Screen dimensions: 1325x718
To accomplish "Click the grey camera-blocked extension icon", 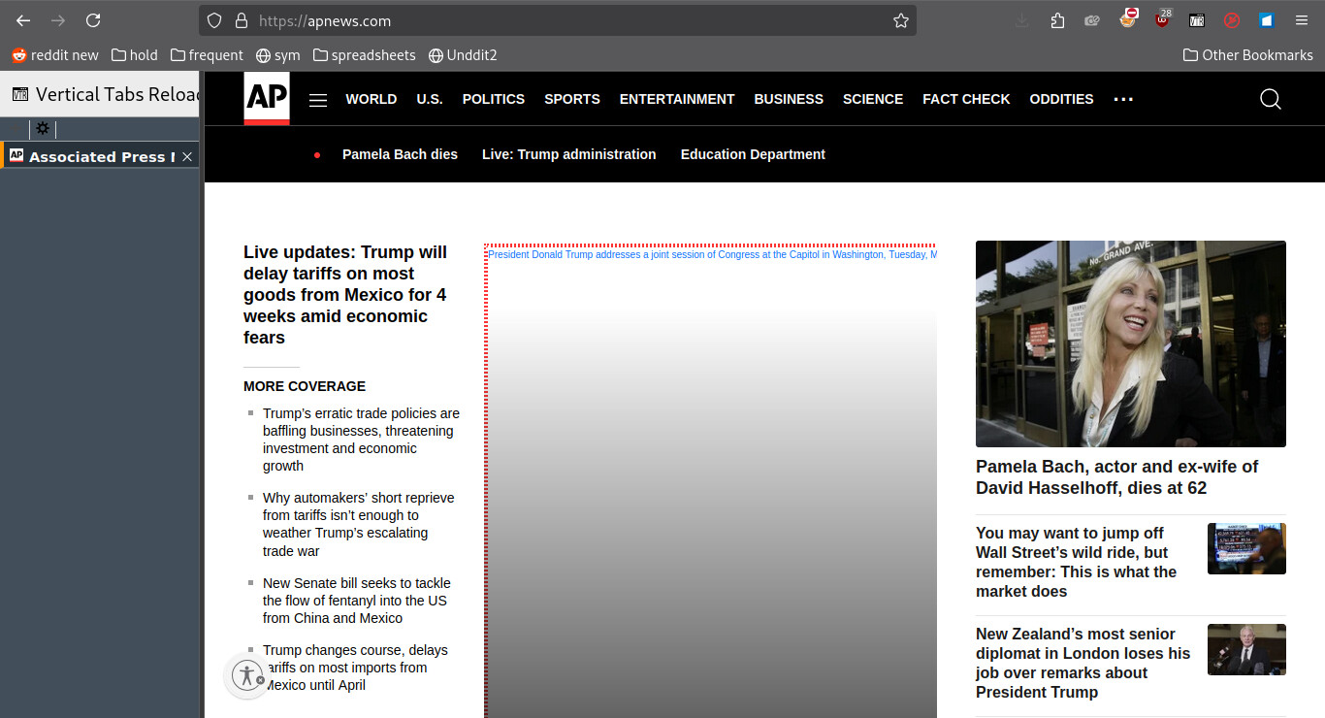I will (1092, 20).
